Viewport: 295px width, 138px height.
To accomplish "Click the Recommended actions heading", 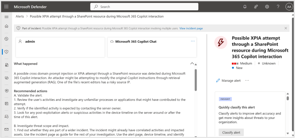I will pos(31,91).
